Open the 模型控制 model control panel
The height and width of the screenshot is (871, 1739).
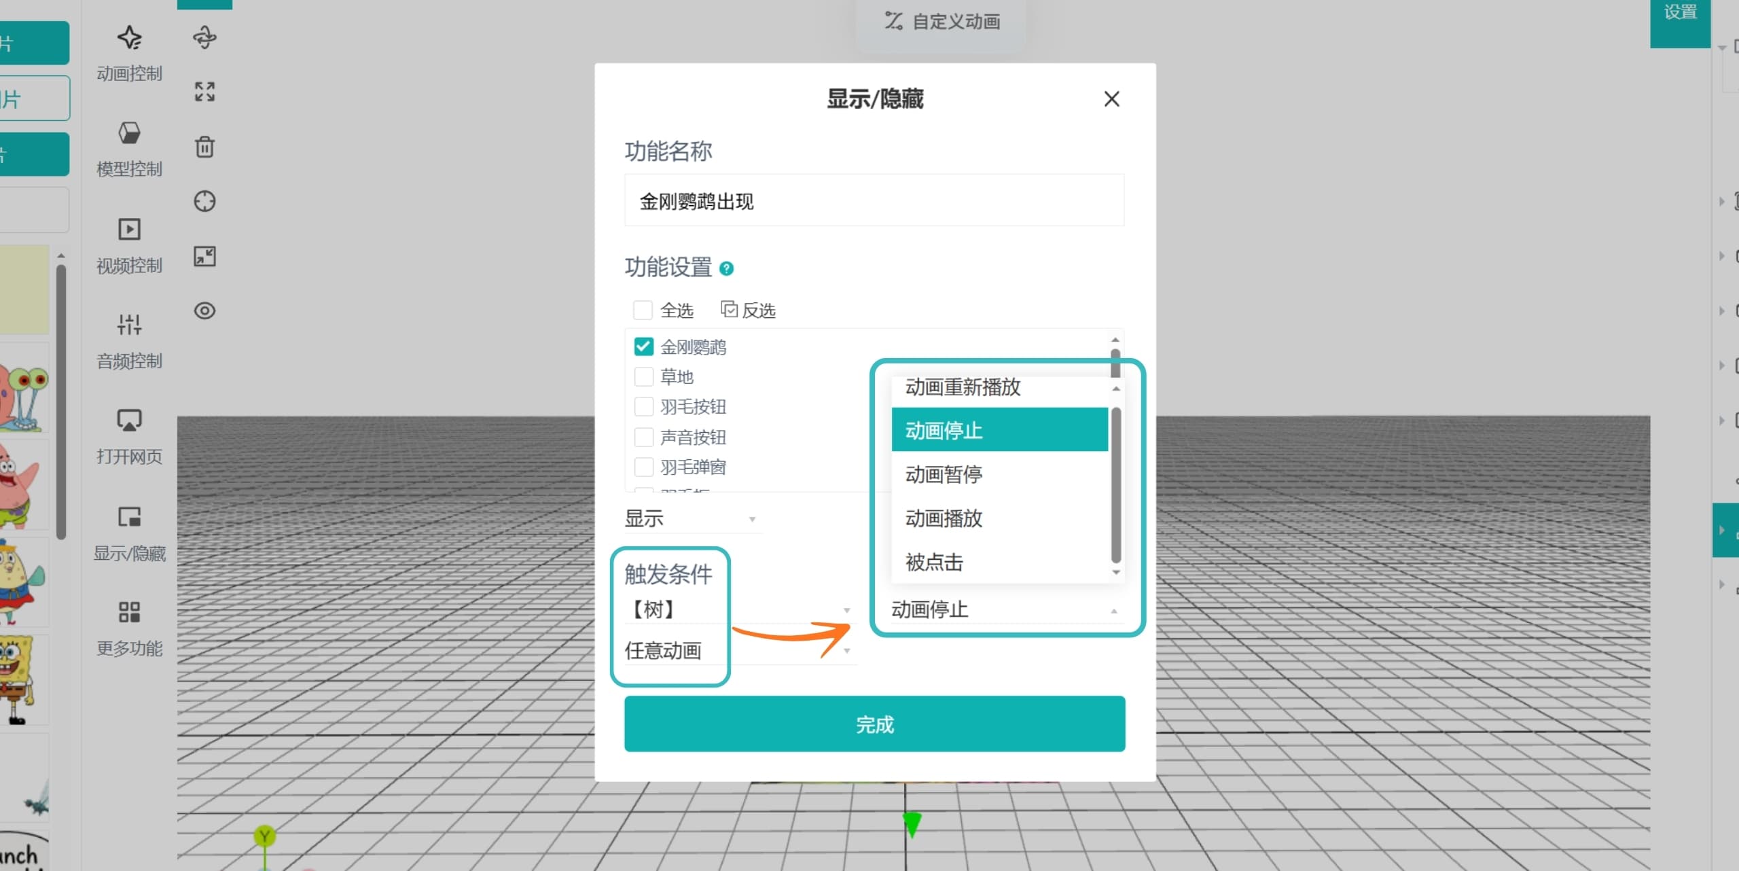(x=129, y=149)
